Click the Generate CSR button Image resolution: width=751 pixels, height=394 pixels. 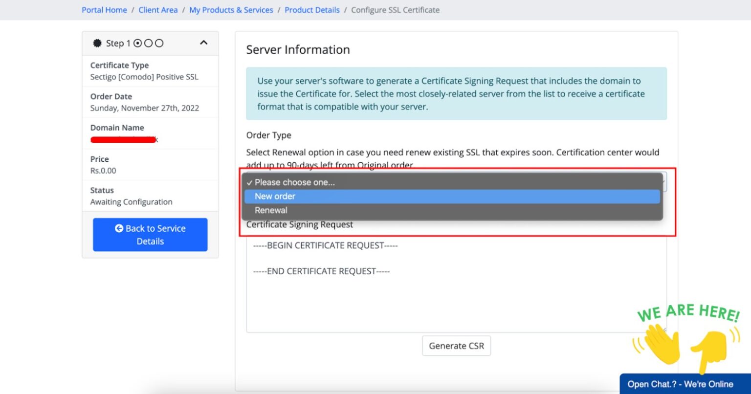tap(456, 346)
